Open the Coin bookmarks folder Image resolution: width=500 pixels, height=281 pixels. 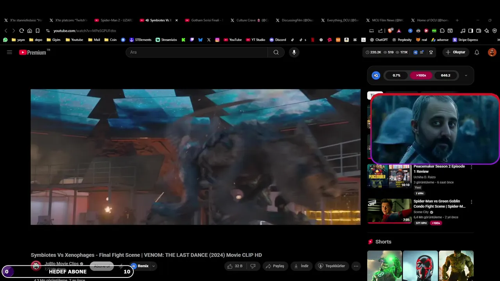(x=110, y=39)
